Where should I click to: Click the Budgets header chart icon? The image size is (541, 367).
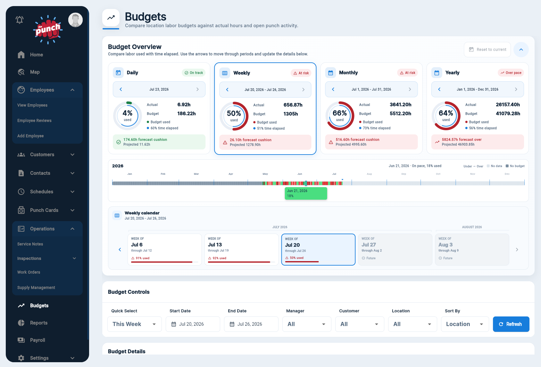pyautogui.click(x=111, y=18)
